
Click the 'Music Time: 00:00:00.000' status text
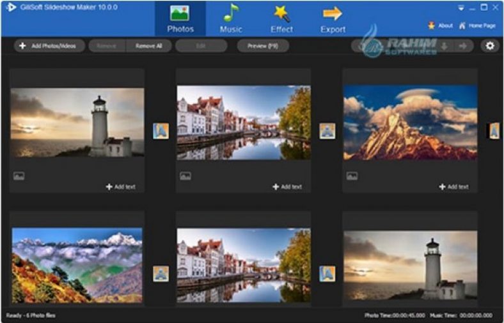(461, 315)
